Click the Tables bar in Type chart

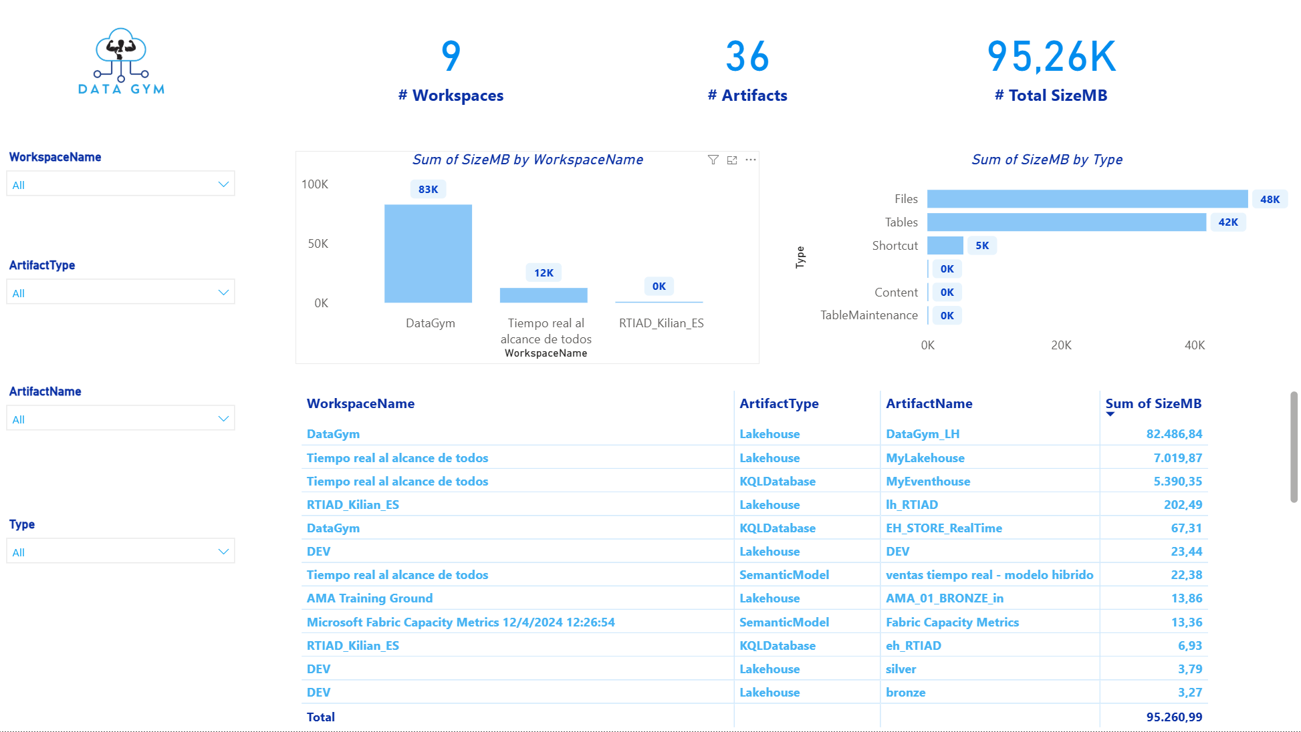[1066, 222]
